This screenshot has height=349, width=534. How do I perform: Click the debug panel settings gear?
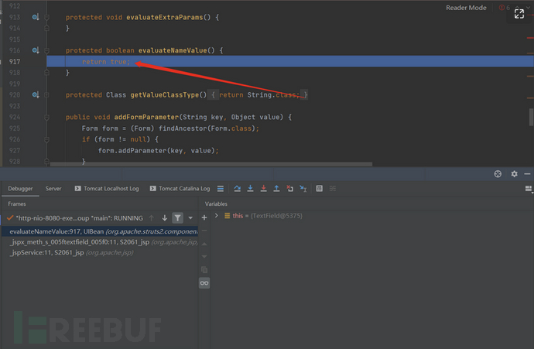514,174
